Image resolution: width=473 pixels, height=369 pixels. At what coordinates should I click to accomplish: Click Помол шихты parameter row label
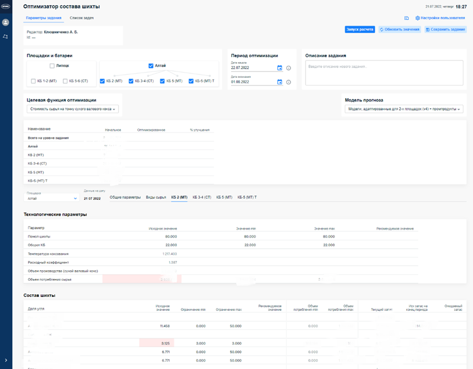[x=39, y=237]
